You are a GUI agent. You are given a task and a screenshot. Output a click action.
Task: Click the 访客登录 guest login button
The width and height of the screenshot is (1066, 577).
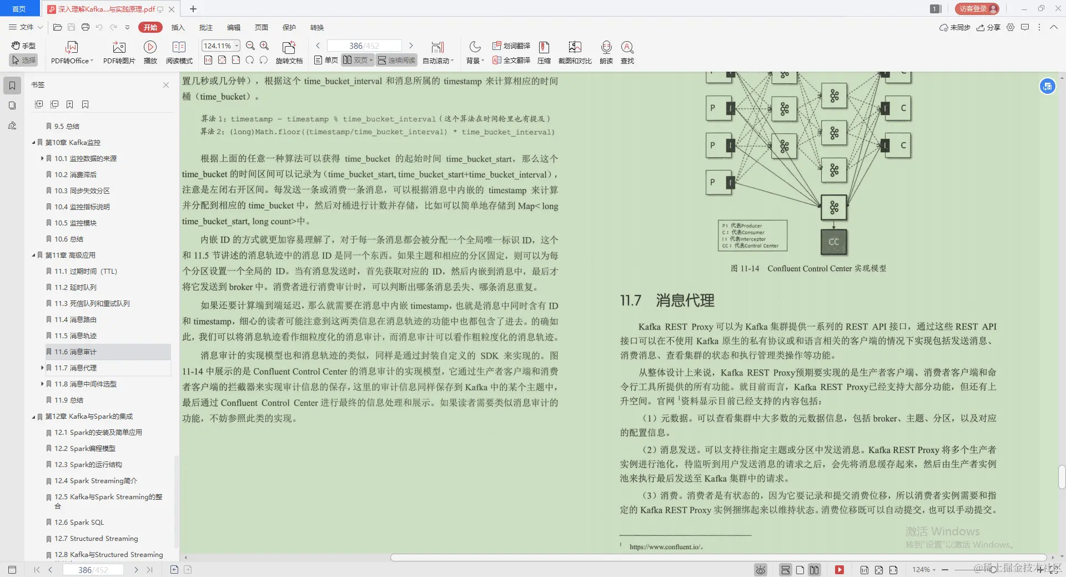coord(976,9)
